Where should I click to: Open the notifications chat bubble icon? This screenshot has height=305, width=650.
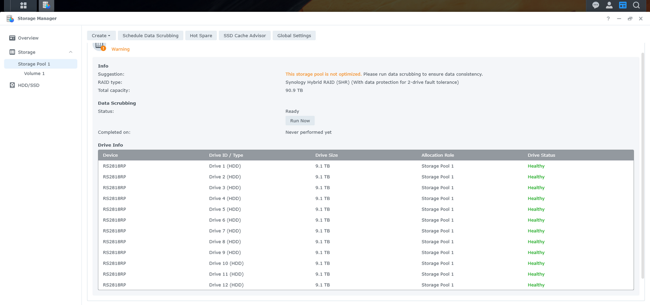pos(596,5)
